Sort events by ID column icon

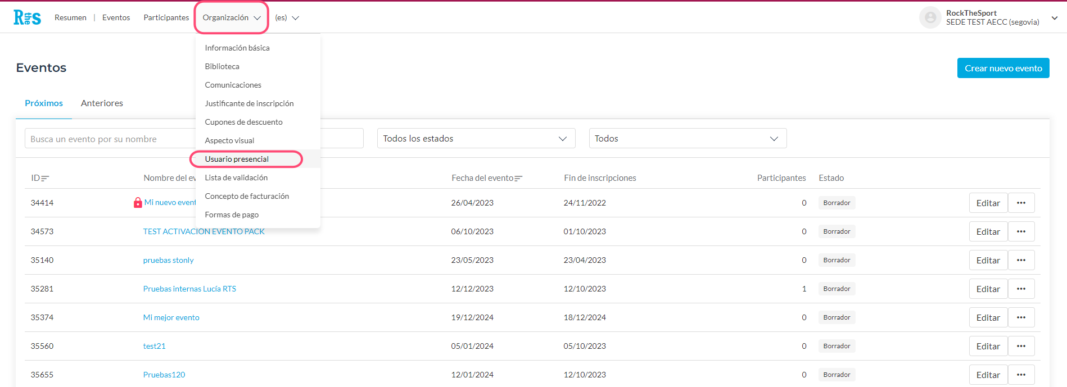pos(45,178)
